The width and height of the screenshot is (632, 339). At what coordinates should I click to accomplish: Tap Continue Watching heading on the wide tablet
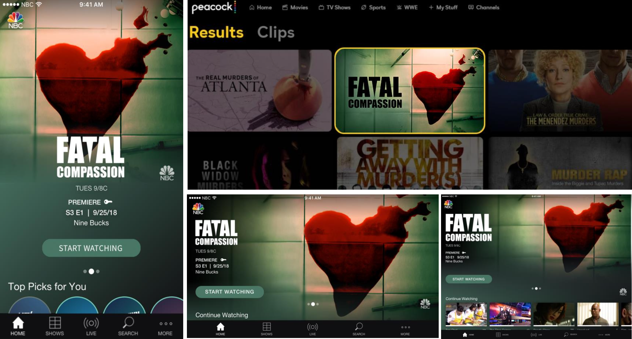(222, 315)
